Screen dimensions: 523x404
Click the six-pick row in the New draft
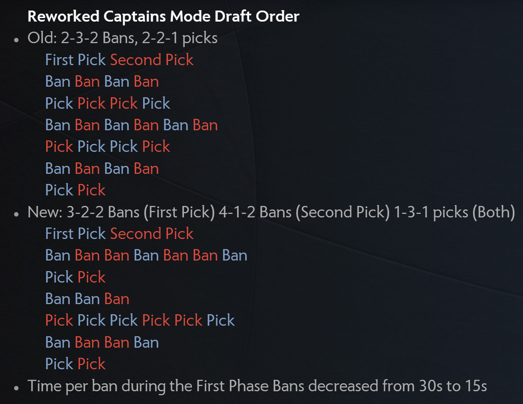(140, 320)
